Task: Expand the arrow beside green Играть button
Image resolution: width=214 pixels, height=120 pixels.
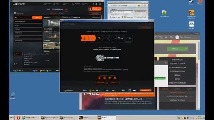Action: coord(186,49)
